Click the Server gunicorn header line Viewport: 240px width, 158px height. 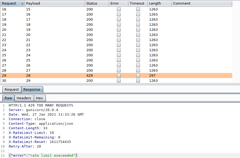click(33, 110)
